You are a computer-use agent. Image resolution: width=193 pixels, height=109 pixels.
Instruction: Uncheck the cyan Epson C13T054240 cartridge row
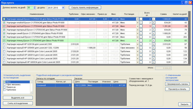pyautogui.click(x=4, y=23)
